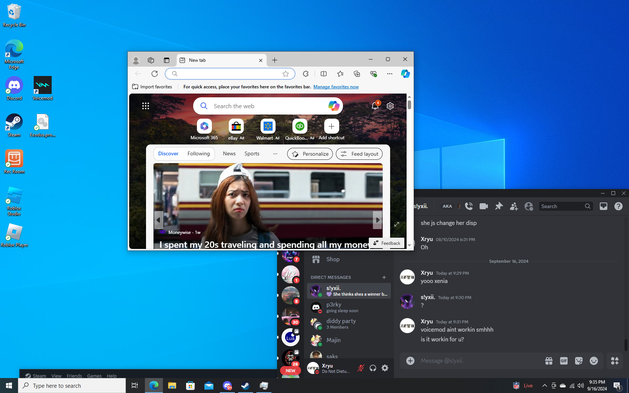Open the Majin direct message
The width and height of the screenshot is (629, 393).
[x=349, y=340]
